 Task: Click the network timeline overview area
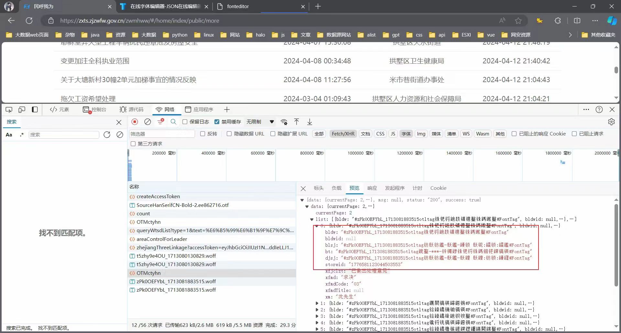coord(374,165)
